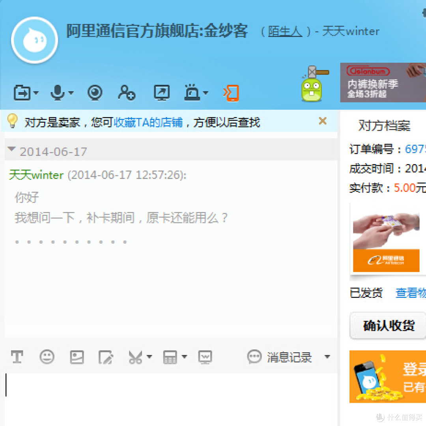Click the orange send-to-phone icon

[x=231, y=93]
